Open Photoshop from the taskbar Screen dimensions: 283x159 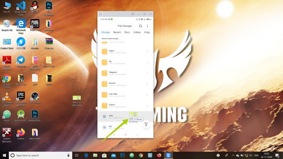[x=123, y=155]
